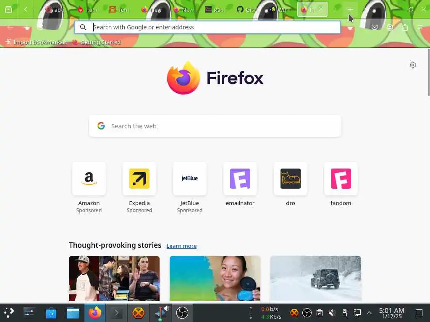Open the Dolphin file manager taskbar icon

click(x=73, y=313)
